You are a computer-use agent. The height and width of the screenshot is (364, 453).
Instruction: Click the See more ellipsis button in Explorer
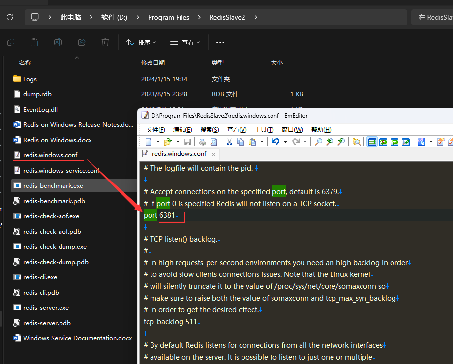pos(220,42)
